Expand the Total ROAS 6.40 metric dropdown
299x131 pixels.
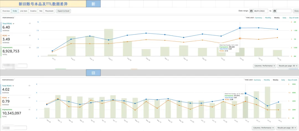(x=14, y=24)
